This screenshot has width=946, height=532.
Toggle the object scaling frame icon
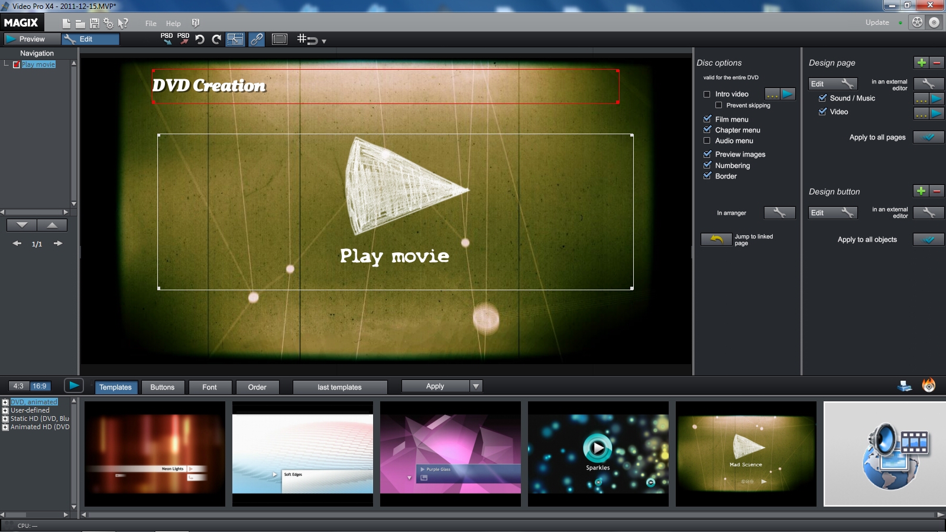tap(235, 40)
